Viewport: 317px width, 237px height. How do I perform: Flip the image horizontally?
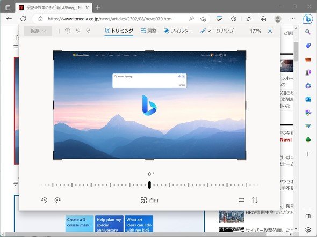241,200
